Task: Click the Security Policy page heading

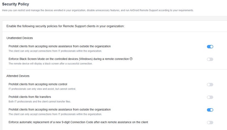Action: coord(16,4)
